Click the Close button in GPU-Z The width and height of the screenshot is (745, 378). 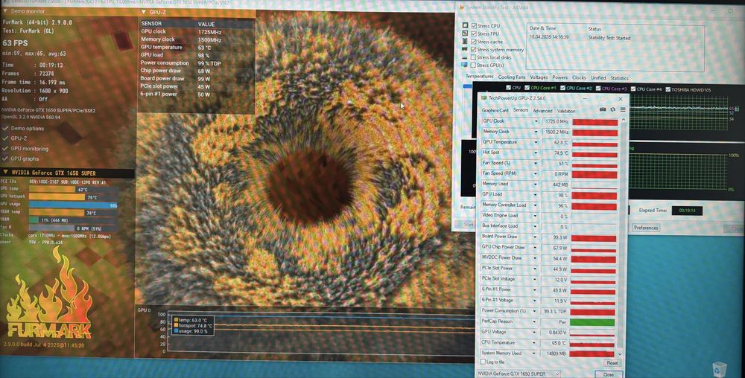(608, 374)
